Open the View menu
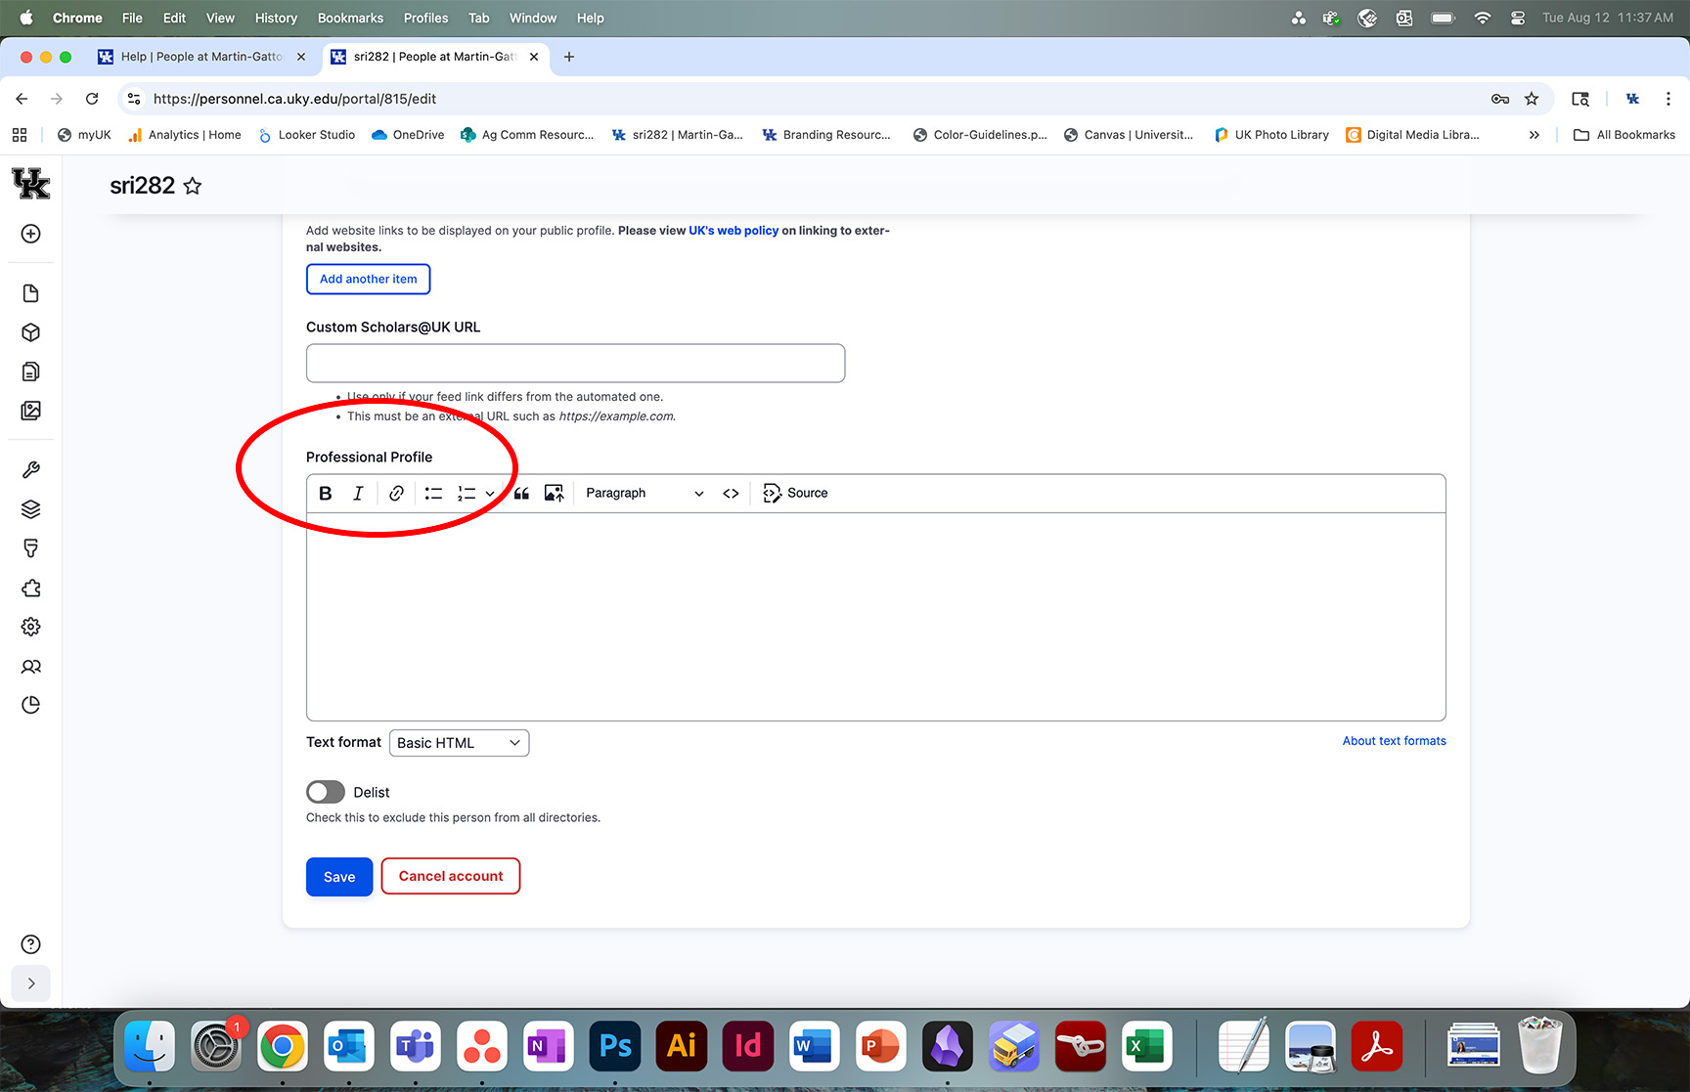 [220, 18]
